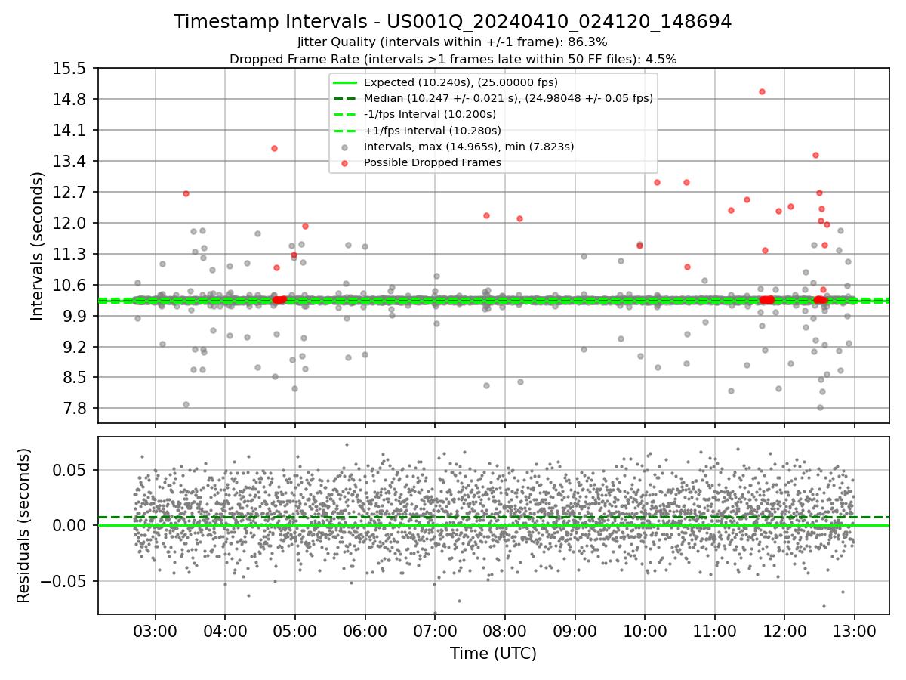Viewport: 906px width, 680px height.
Task: Select the 'Jitter Quality' 86.3% subtitle line
Action: pyautogui.click(x=452, y=42)
